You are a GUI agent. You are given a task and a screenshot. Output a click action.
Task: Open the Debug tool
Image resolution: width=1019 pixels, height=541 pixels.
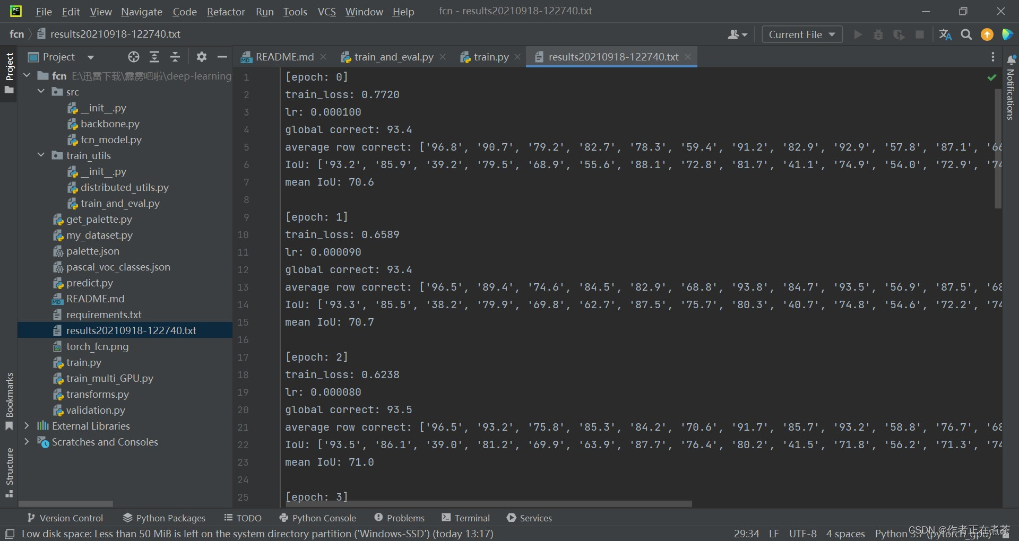click(878, 34)
